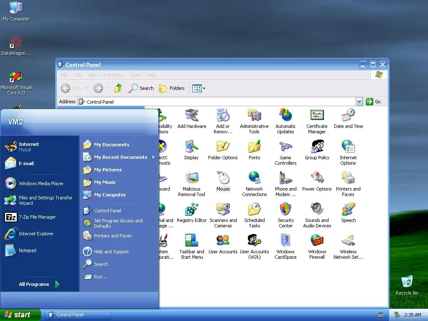Image resolution: width=428 pixels, height=321 pixels.
Task: Open the View menu
Action: [93, 75]
